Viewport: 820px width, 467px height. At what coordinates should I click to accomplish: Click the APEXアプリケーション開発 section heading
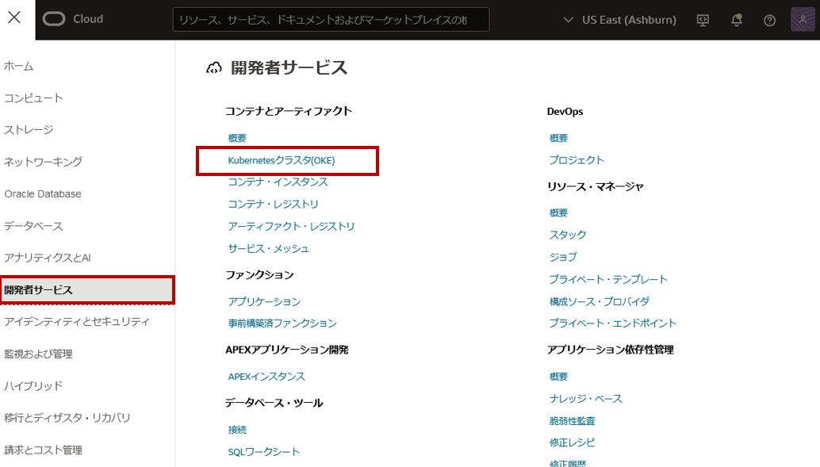pyautogui.click(x=286, y=350)
